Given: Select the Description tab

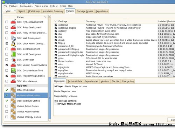Looking at the screenshot, I should (60, 81).
